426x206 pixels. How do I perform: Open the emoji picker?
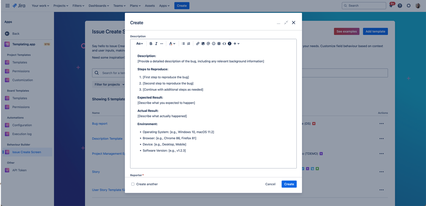click(x=214, y=44)
